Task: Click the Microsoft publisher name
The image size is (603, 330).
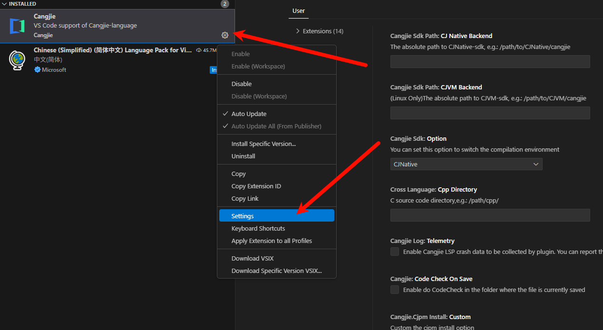Action: coord(54,70)
